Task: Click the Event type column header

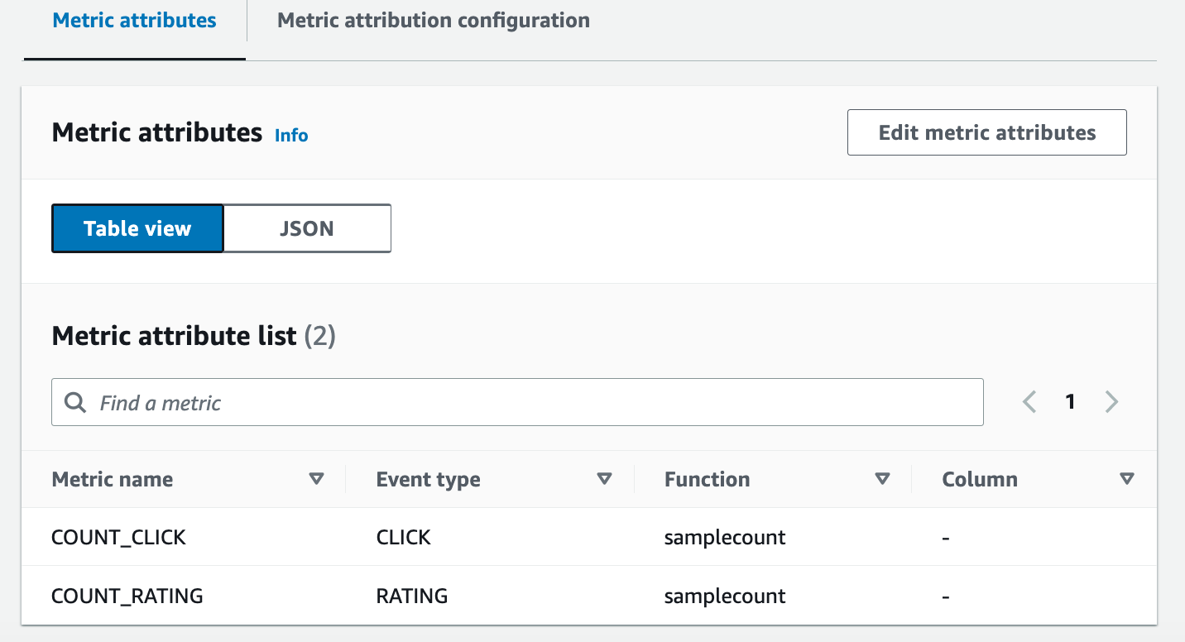Action: pyautogui.click(x=428, y=480)
